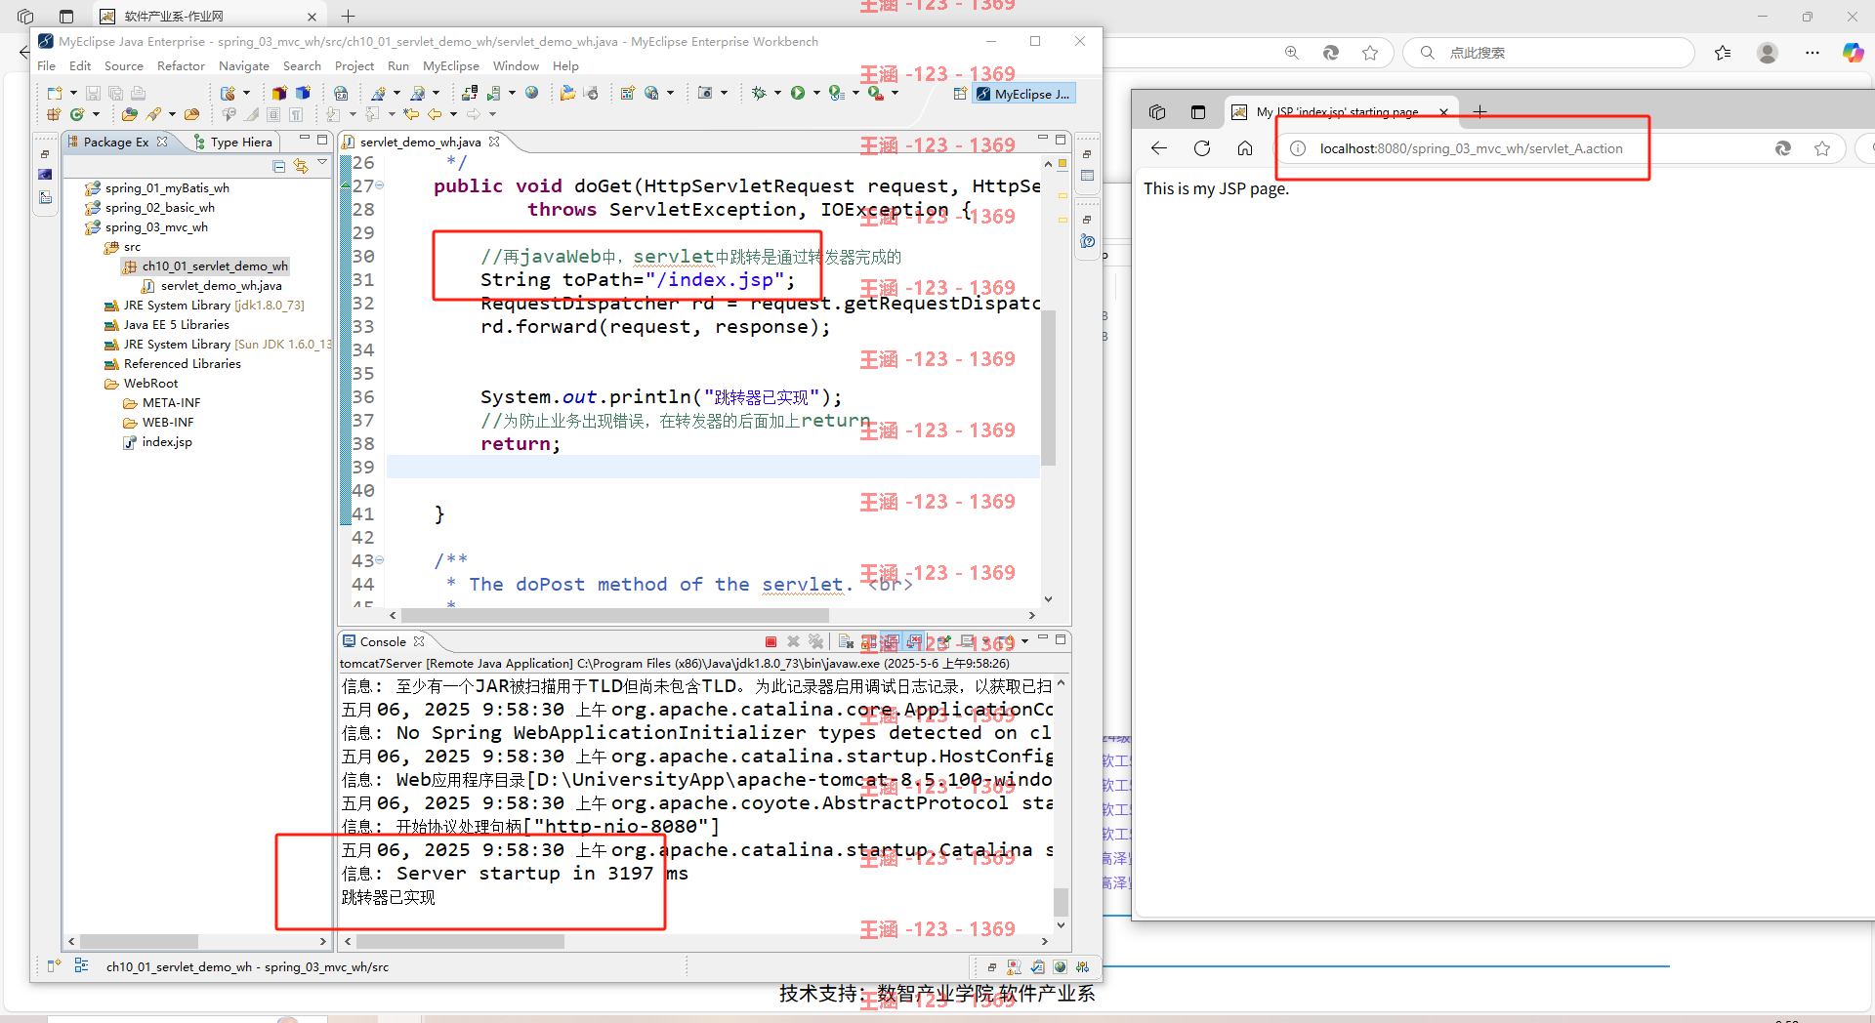This screenshot has width=1875, height=1023.
Task: Open three-dots menu in background browser
Action: pos(1812,53)
